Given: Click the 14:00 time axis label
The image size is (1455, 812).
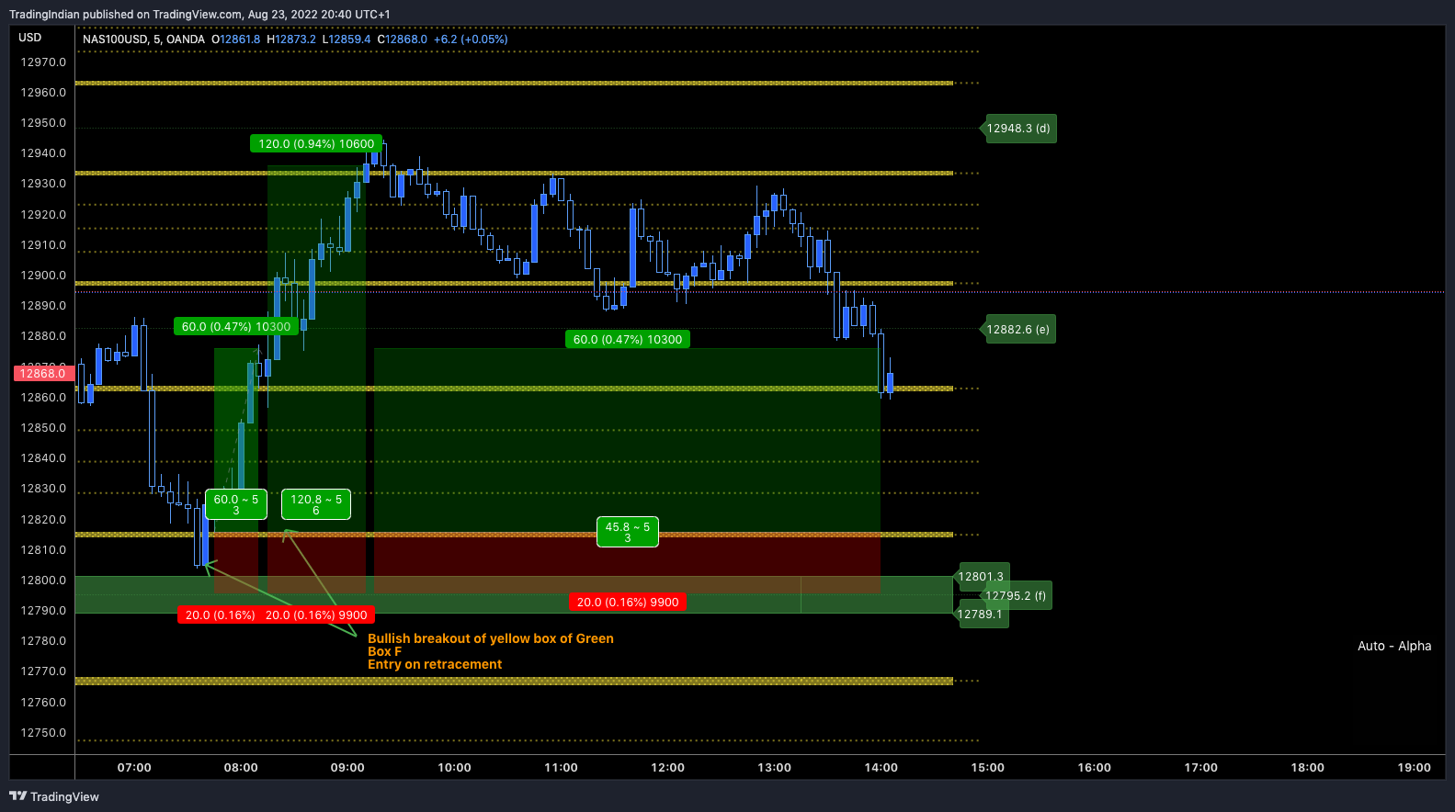Looking at the screenshot, I should 881,768.
